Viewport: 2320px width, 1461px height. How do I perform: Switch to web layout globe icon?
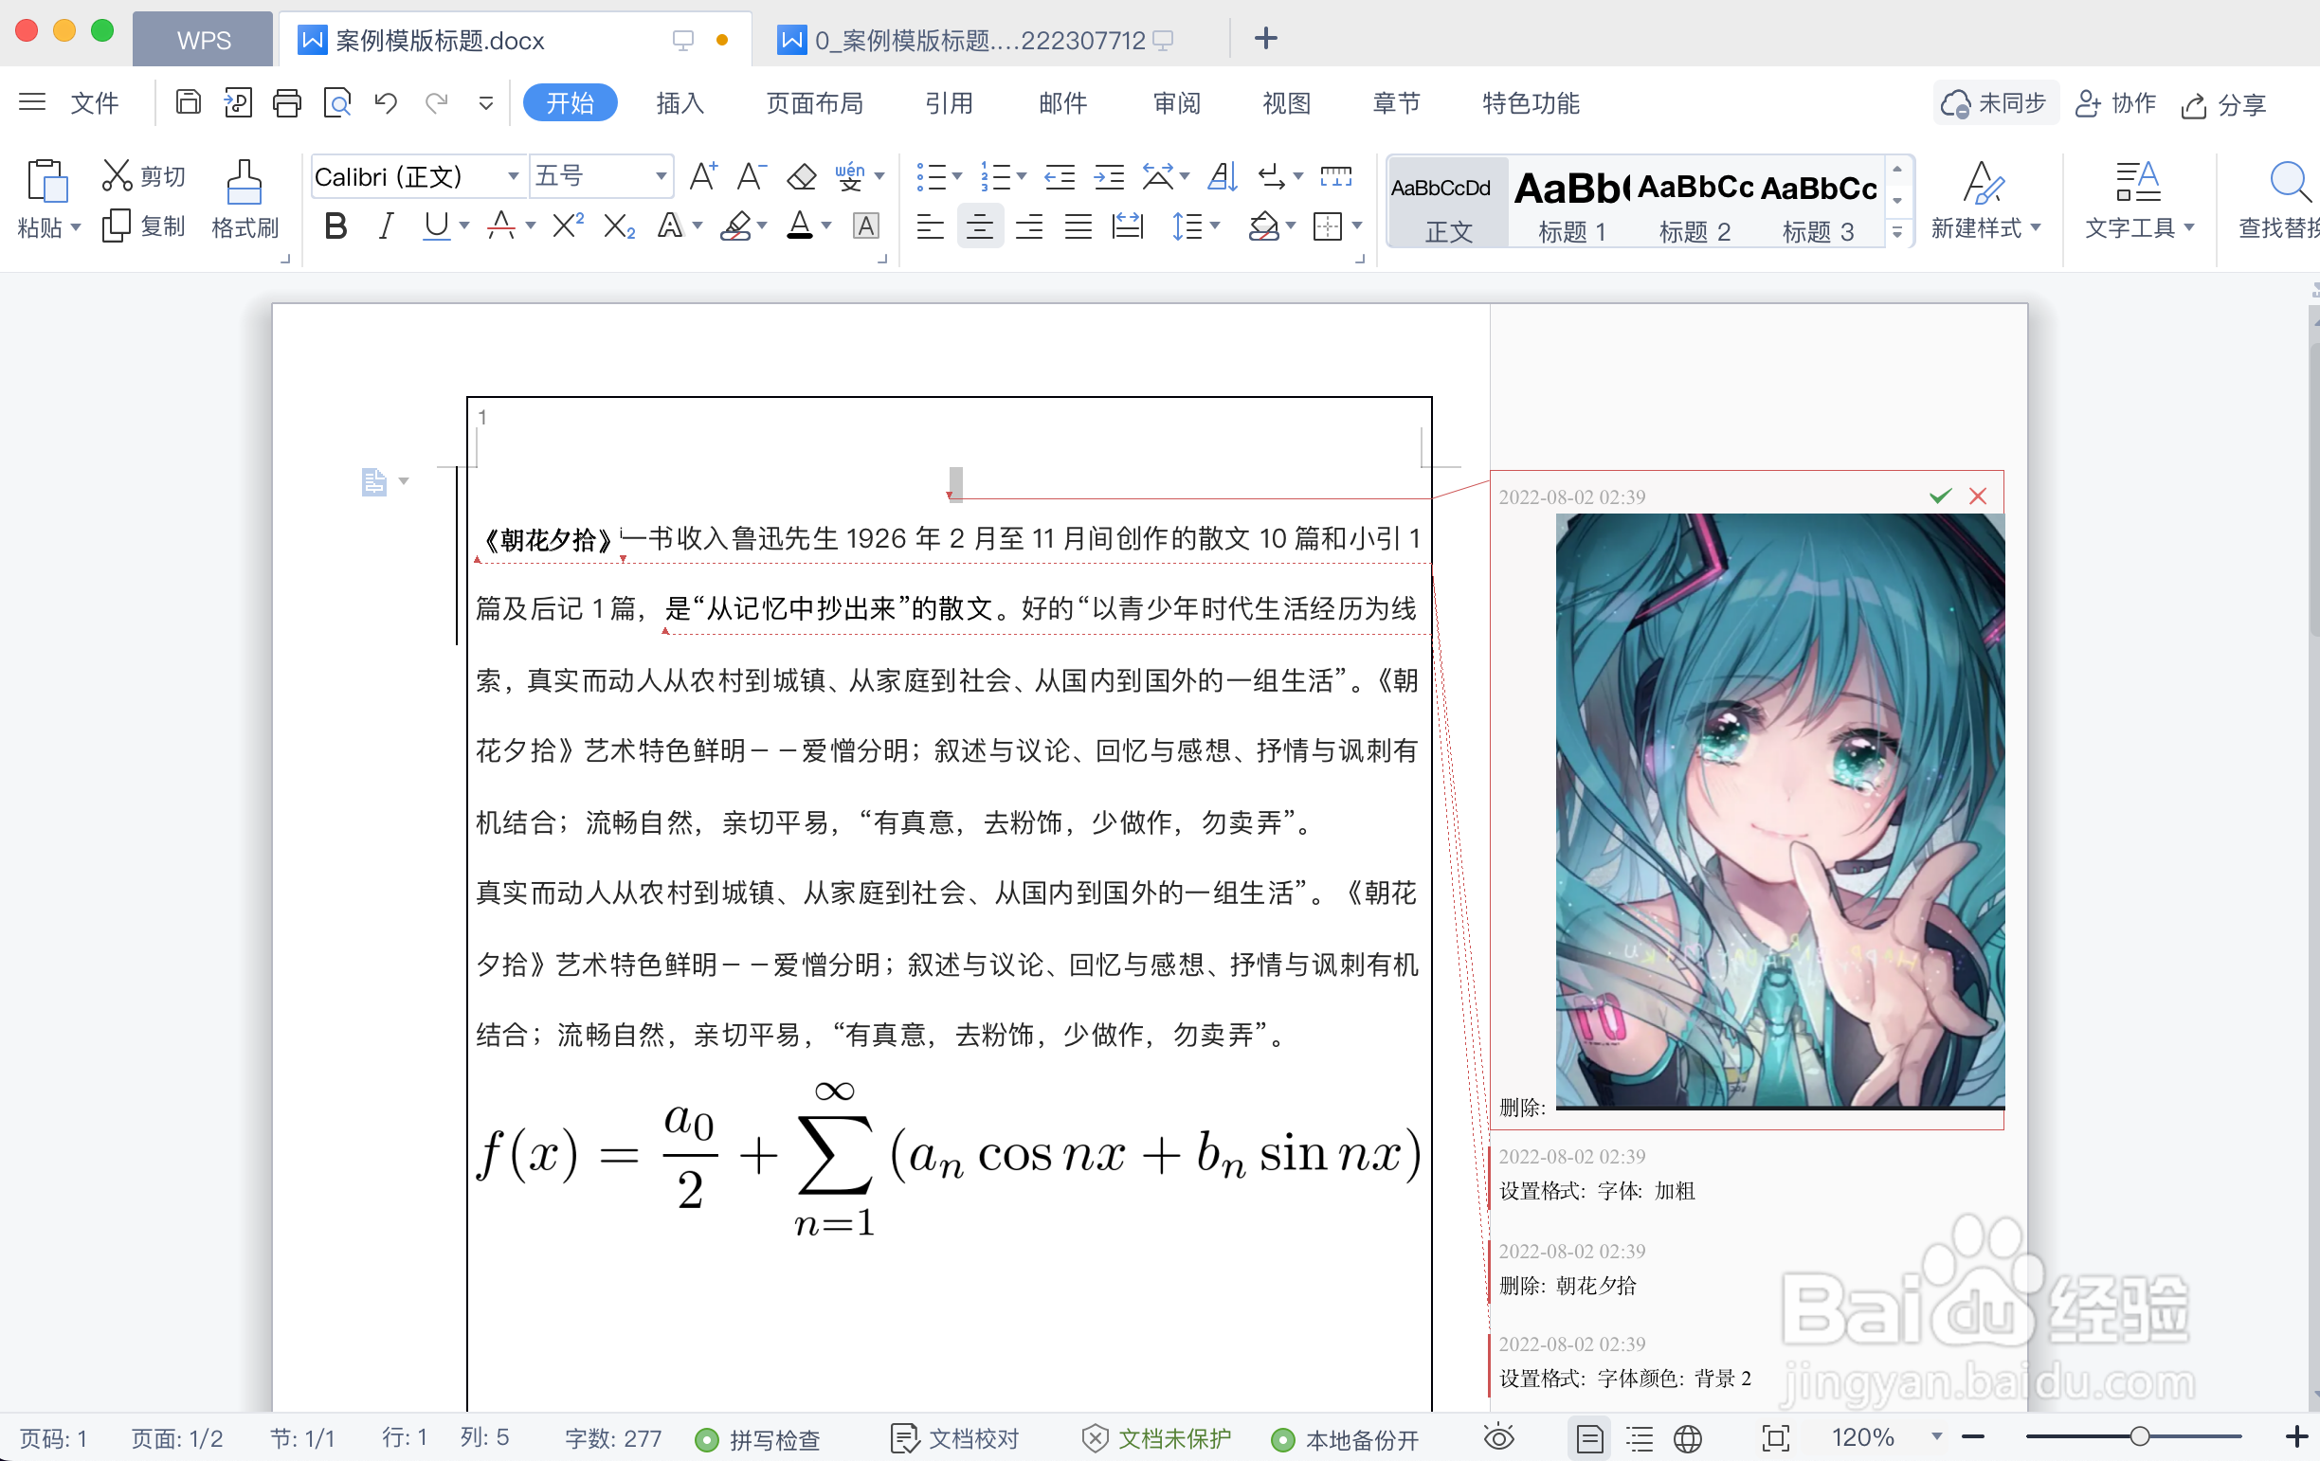pos(1687,1439)
